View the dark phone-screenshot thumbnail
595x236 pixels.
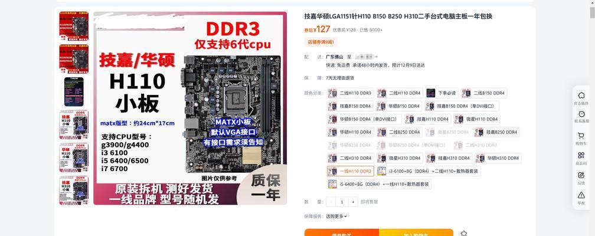click(74, 92)
